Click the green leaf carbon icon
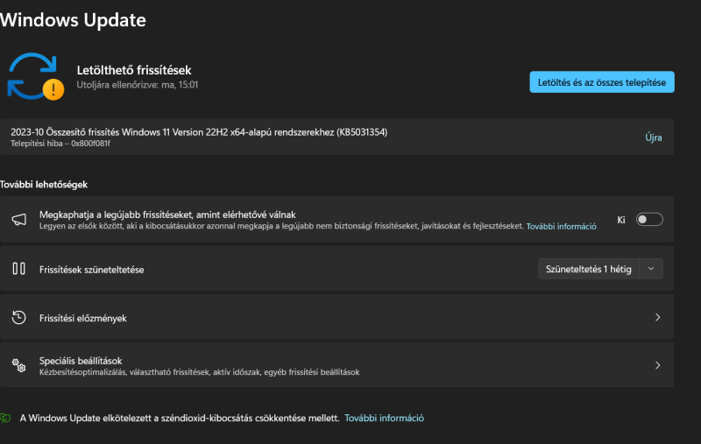Viewport: 701px width, 444px height. (5, 418)
